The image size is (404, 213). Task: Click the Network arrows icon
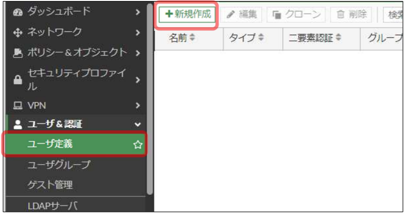(x=18, y=32)
